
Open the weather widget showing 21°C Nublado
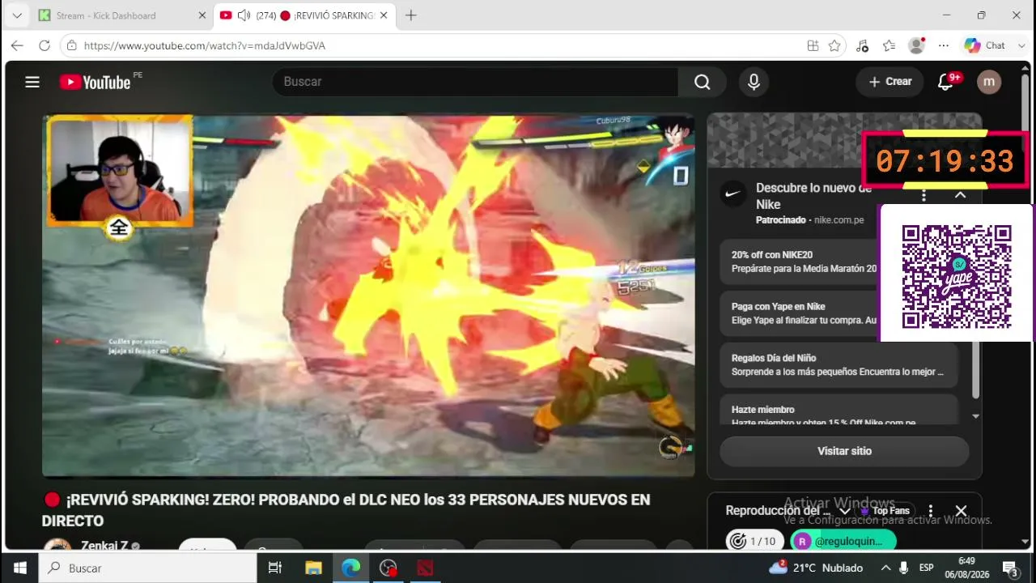(x=816, y=568)
